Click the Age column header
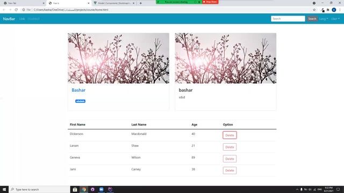 (x=195, y=124)
